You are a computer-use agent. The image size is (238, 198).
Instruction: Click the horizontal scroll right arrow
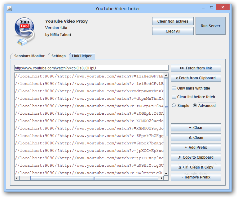pos(161,178)
